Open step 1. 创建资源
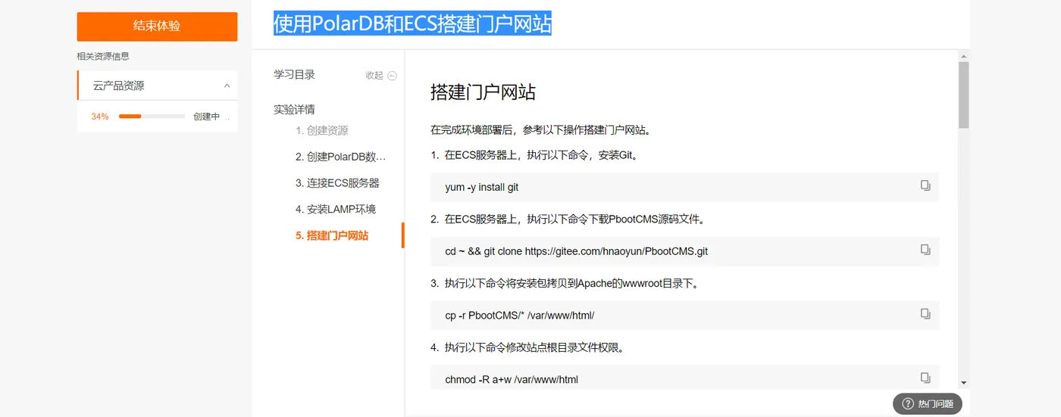This screenshot has width=1061, height=417. tap(322, 130)
